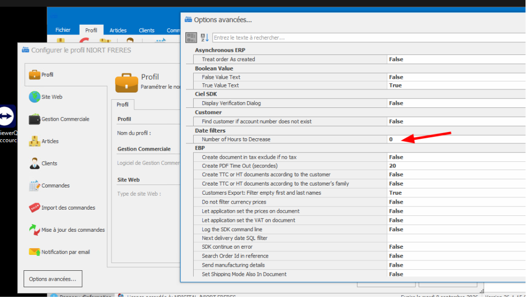
Task: Select the SDK continue on error value
Action: [x=396, y=247]
